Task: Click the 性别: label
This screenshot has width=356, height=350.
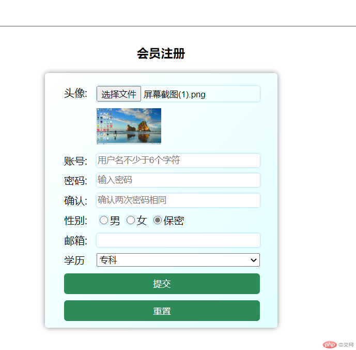Action: pos(75,221)
